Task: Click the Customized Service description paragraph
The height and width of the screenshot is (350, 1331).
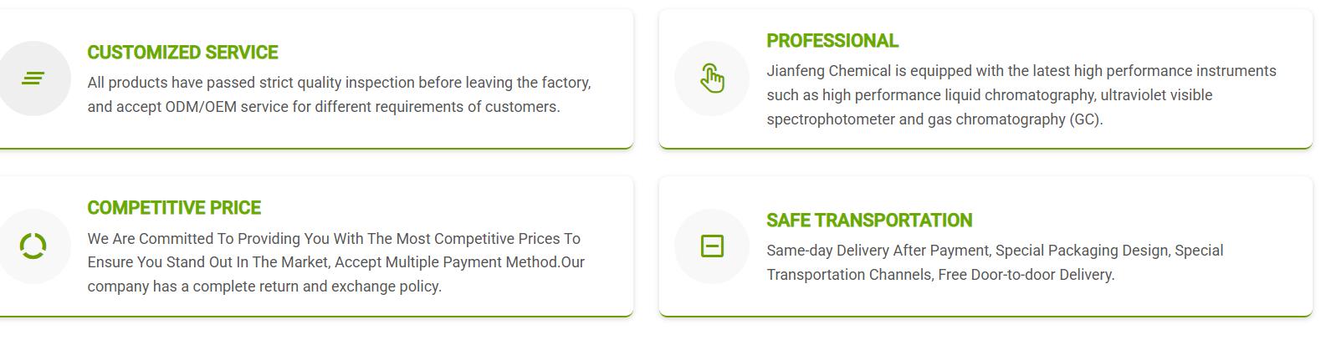Action: (339, 95)
